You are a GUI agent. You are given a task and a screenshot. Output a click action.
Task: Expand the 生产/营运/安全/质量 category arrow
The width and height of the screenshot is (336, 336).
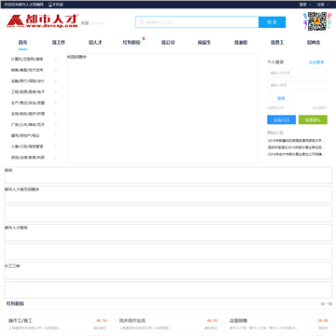click(x=56, y=103)
